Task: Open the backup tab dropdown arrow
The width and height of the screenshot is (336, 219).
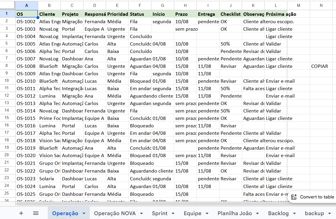Action: coord(329,213)
